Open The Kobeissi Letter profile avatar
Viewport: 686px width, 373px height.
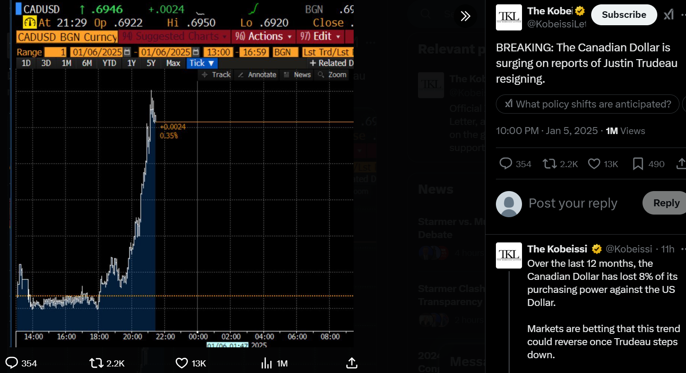click(509, 17)
